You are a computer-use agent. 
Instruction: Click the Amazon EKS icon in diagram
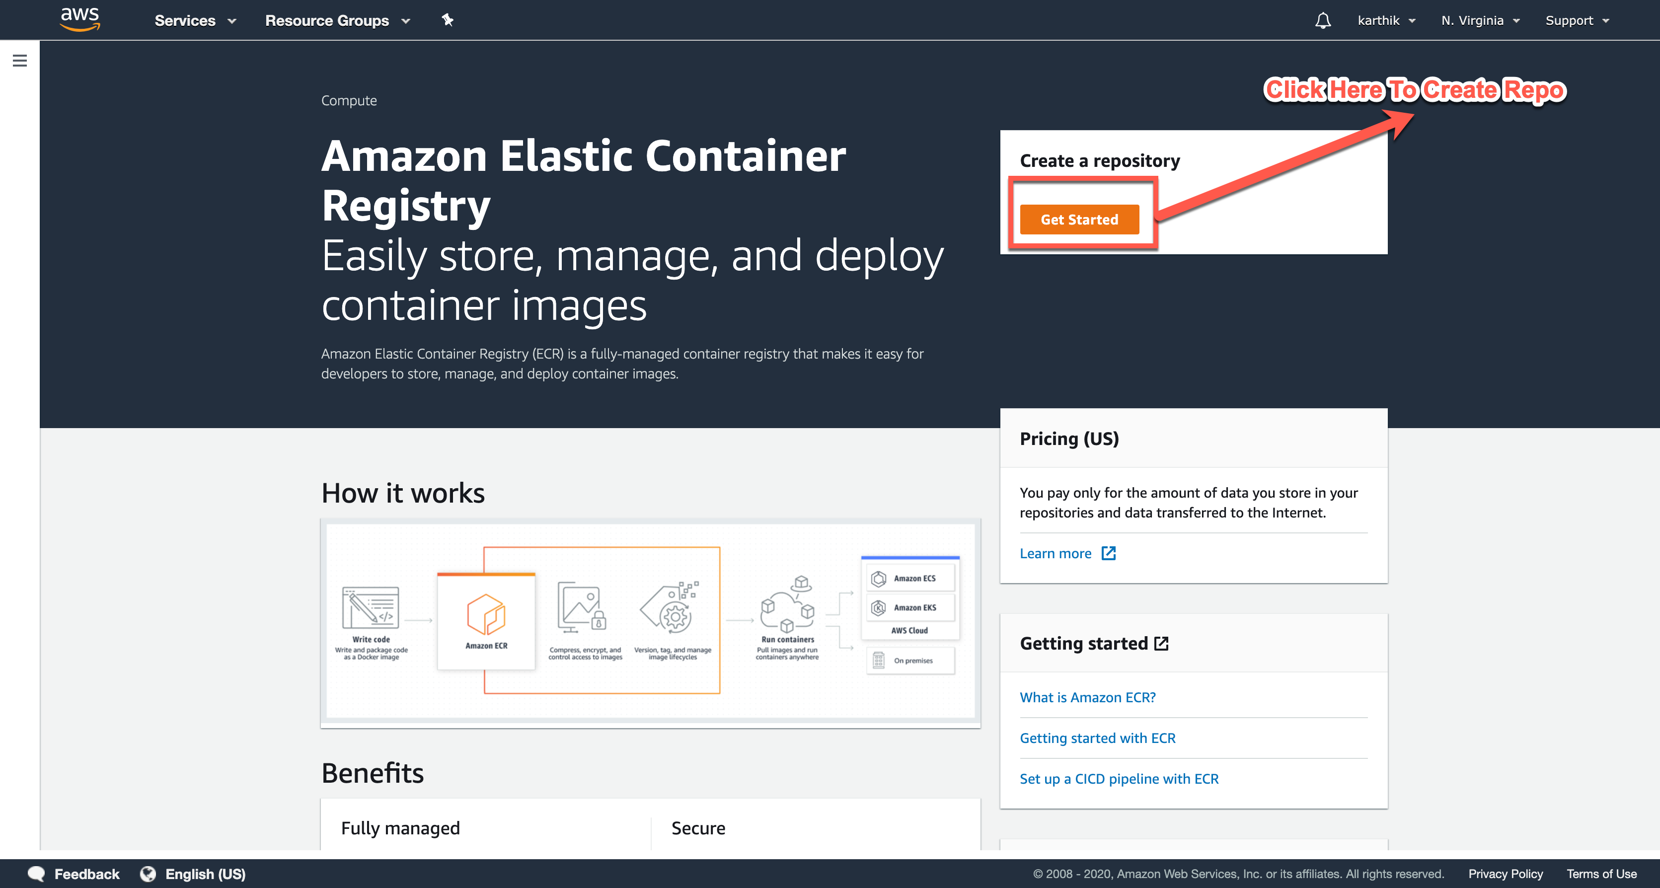coord(878,608)
